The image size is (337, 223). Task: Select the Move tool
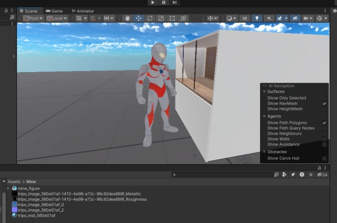138,18
